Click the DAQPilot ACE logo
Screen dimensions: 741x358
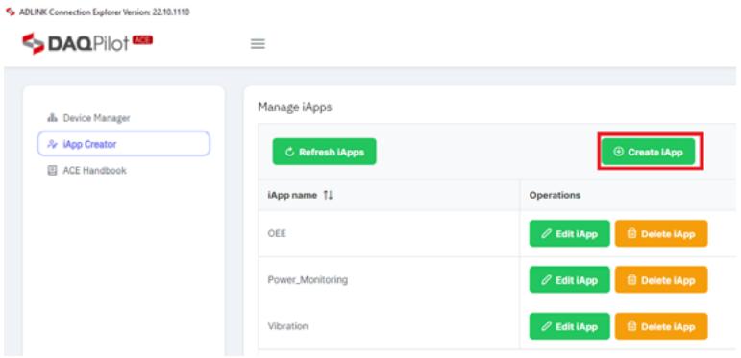(x=87, y=43)
